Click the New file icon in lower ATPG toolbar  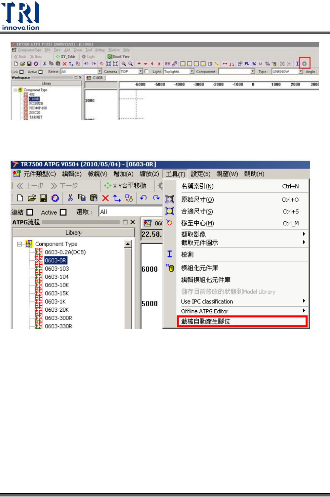coord(20,198)
